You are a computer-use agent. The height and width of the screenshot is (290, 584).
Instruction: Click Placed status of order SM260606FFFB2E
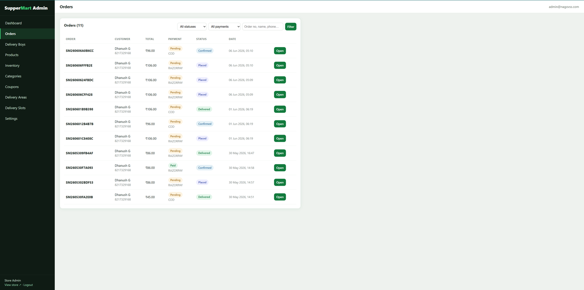click(x=202, y=65)
